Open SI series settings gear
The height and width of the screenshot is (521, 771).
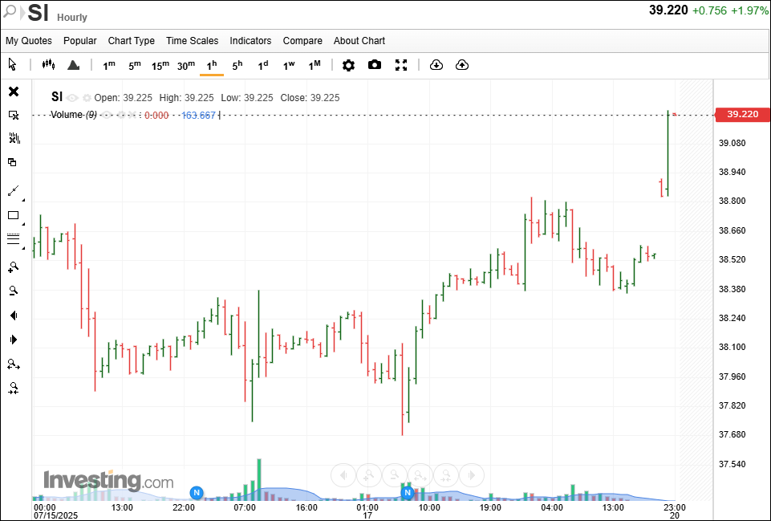coord(87,98)
